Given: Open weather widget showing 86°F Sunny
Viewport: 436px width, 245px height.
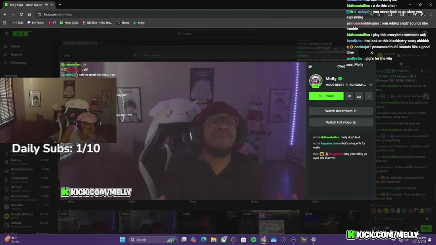Looking at the screenshot, I should (x=12, y=240).
